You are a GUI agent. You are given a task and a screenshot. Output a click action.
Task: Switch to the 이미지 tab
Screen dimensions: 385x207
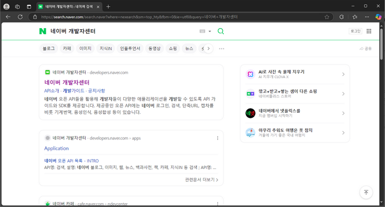85,48
